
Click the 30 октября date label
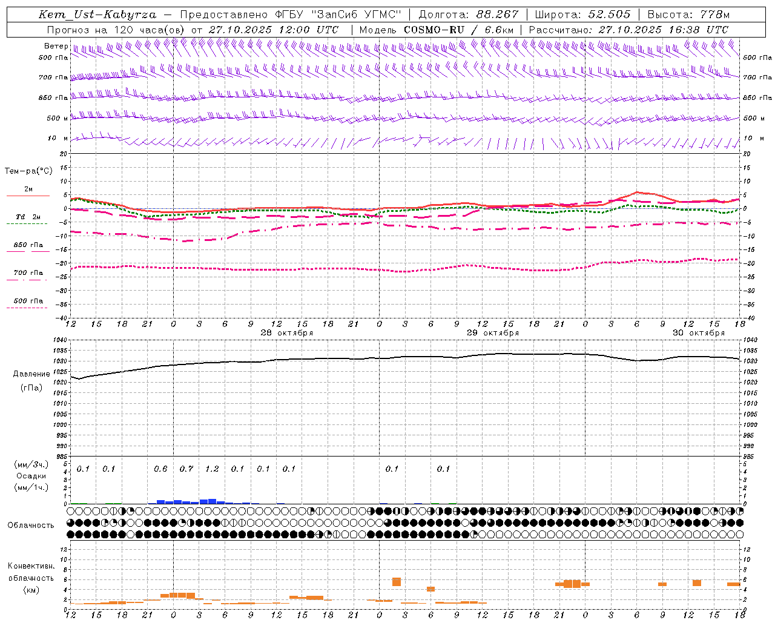pos(699,333)
